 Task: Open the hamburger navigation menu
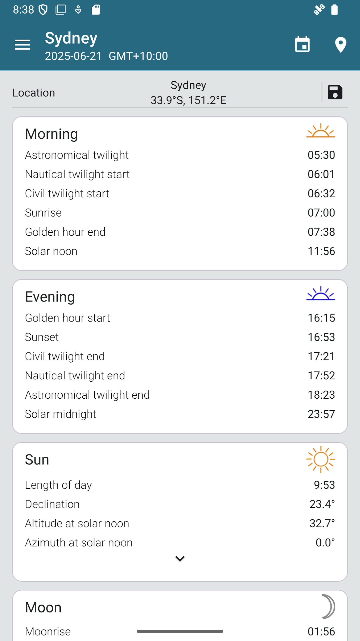pos(22,45)
